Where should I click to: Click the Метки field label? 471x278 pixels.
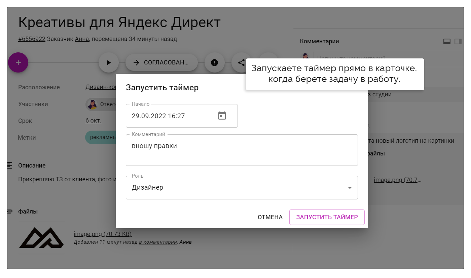(27, 138)
